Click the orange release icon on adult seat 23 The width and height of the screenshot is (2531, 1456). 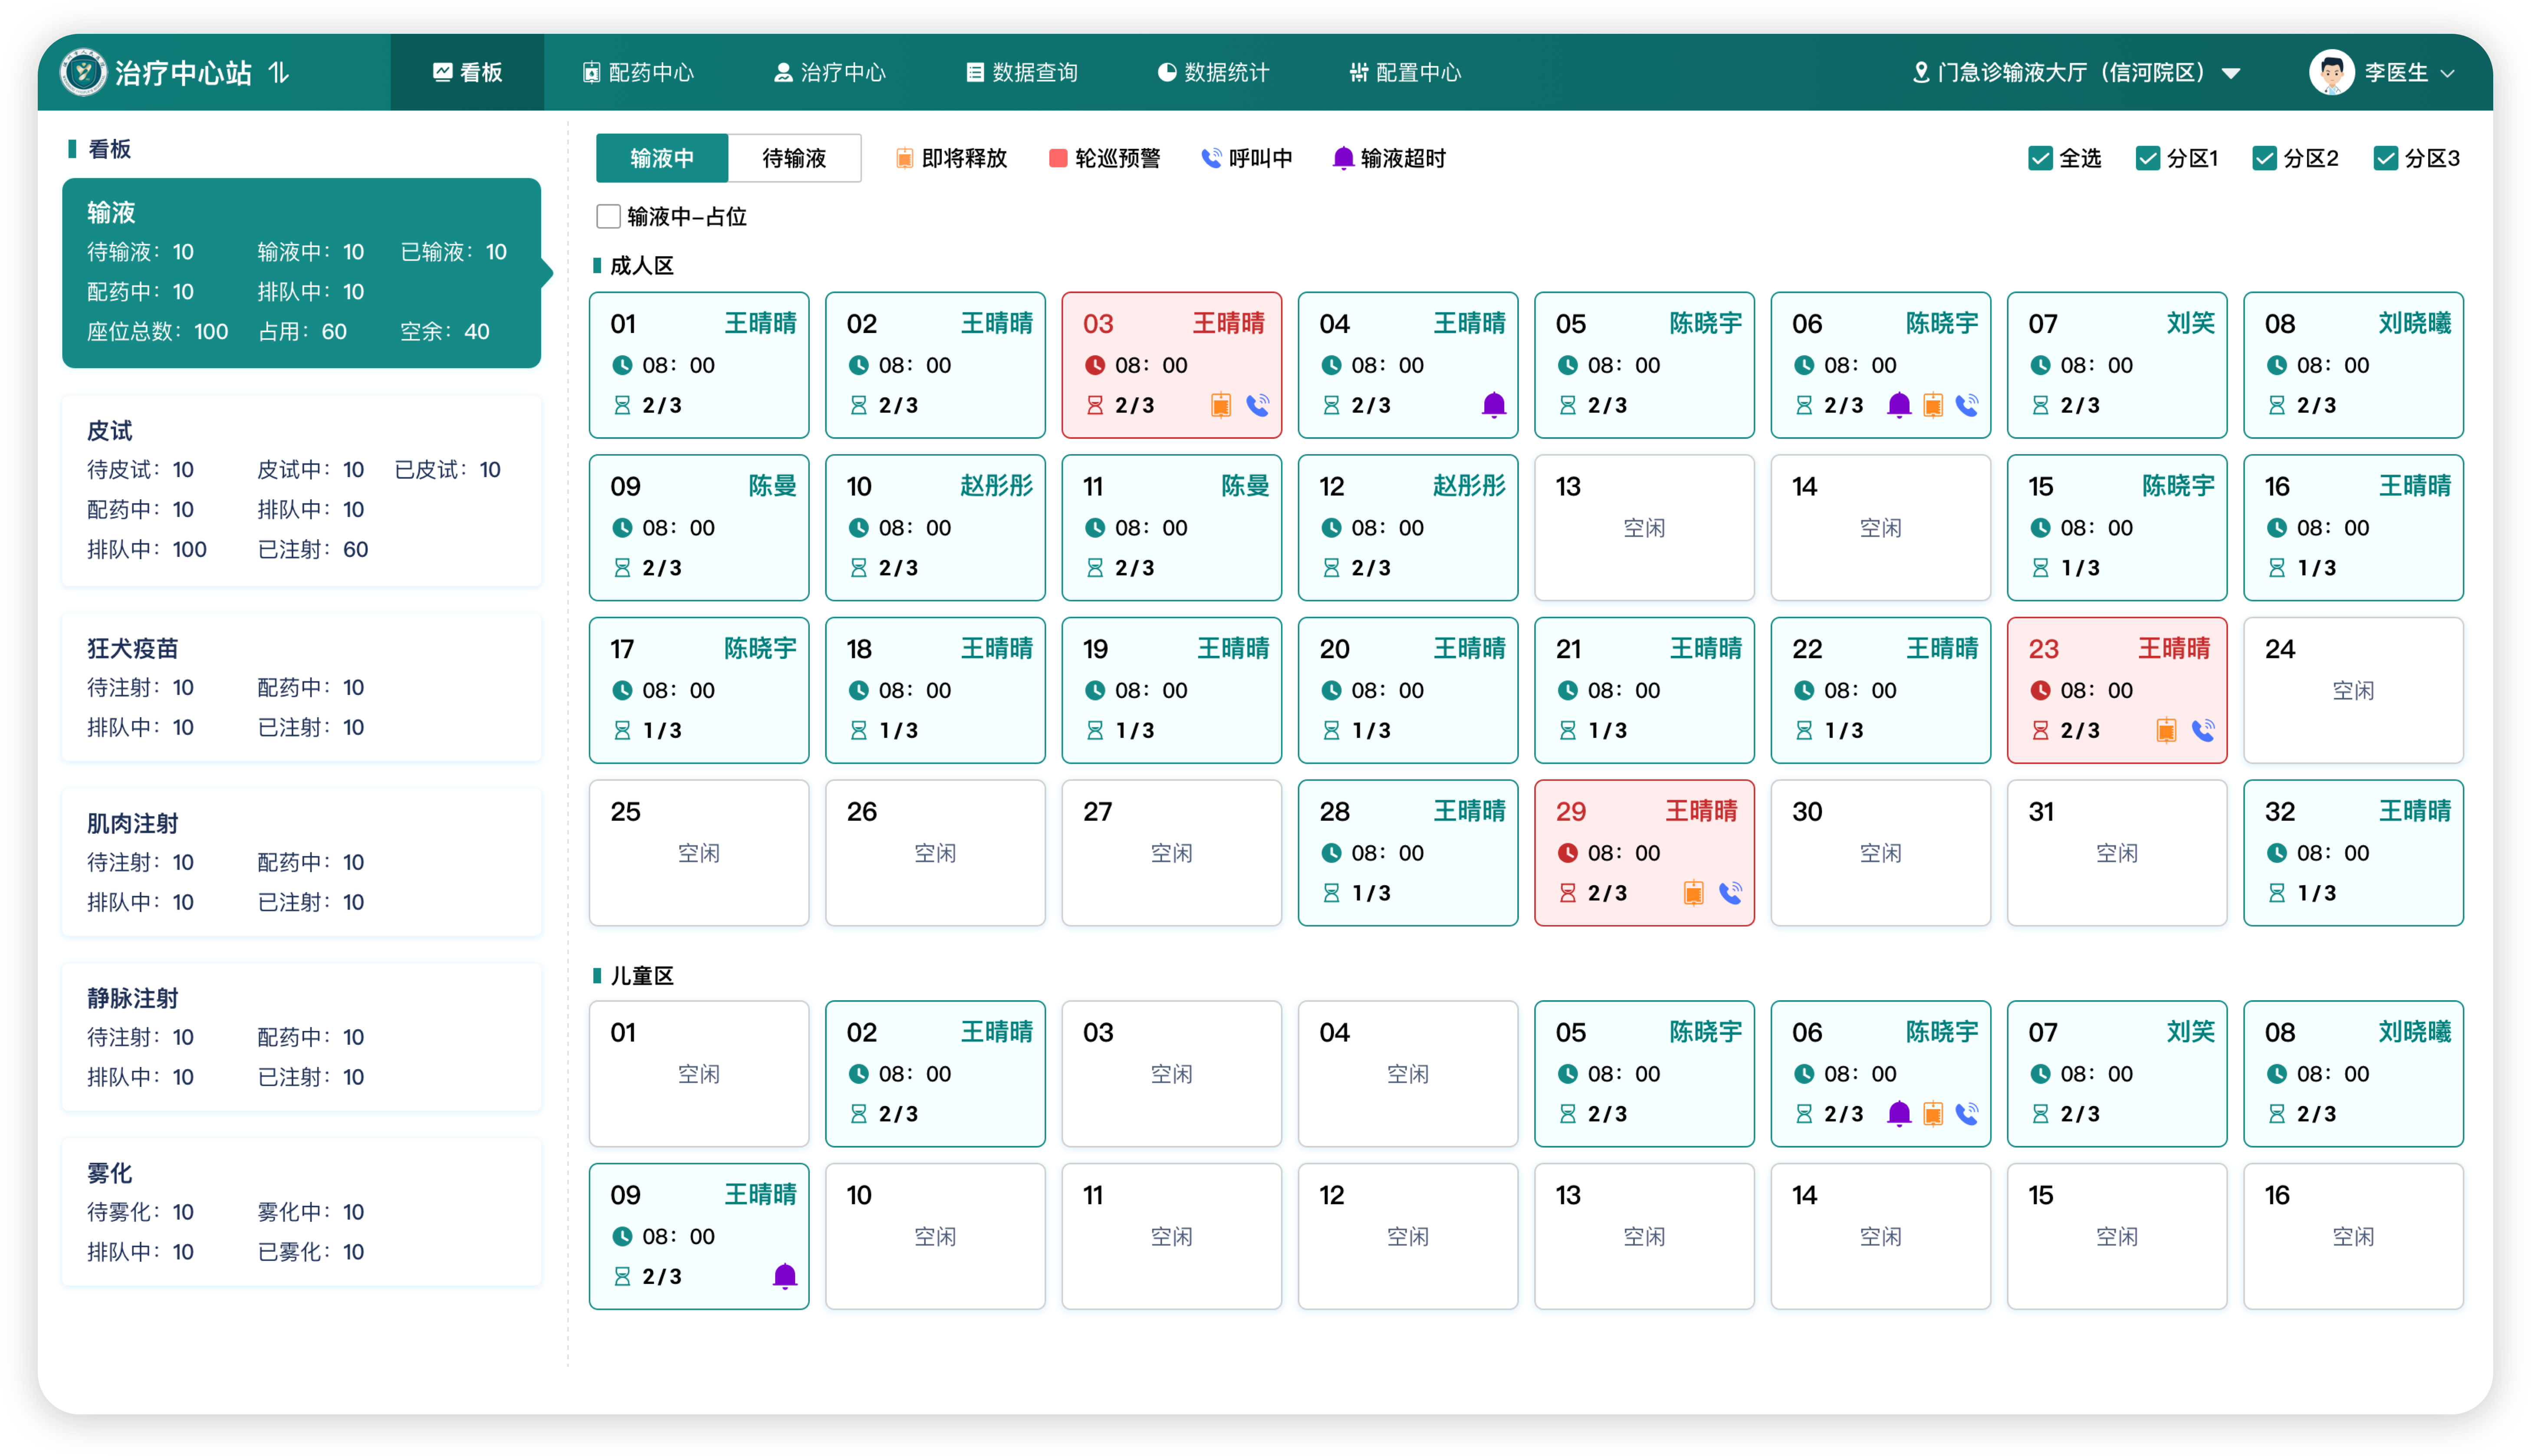(2166, 730)
